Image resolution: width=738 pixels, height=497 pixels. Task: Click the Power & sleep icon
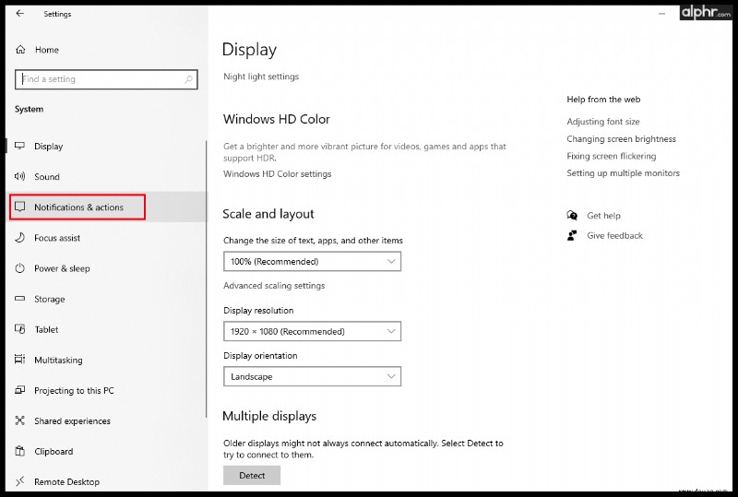click(19, 268)
